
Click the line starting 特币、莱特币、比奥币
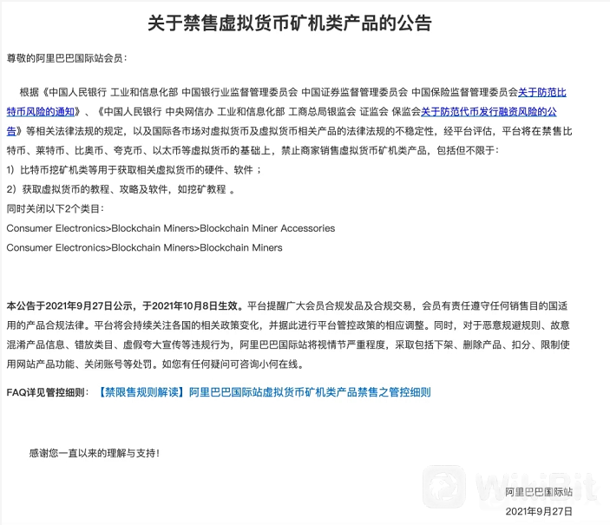point(253,151)
